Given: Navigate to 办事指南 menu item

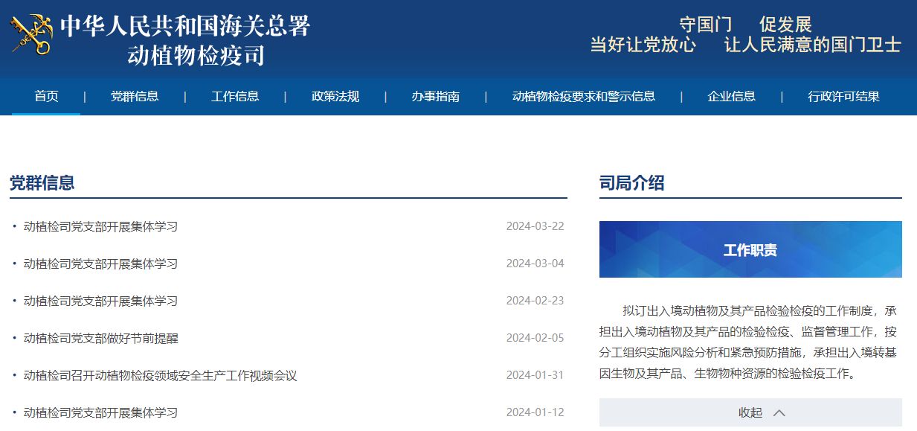Looking at the screenshot, I should (436, 96).
